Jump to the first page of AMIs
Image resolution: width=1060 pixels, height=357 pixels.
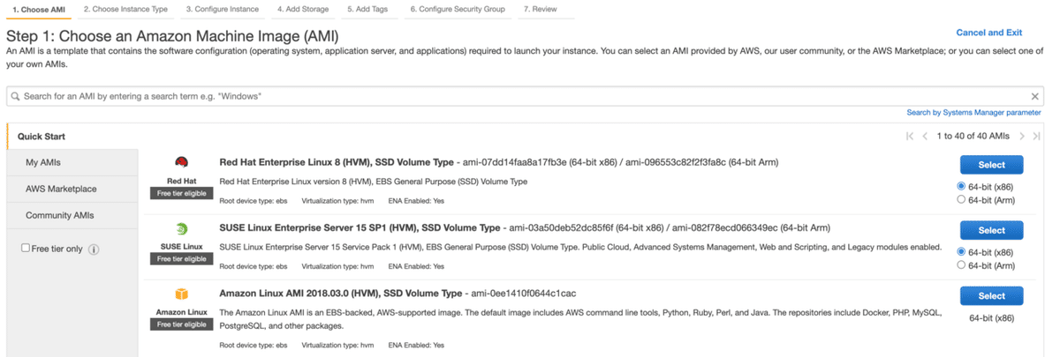[x=910, y=137]
